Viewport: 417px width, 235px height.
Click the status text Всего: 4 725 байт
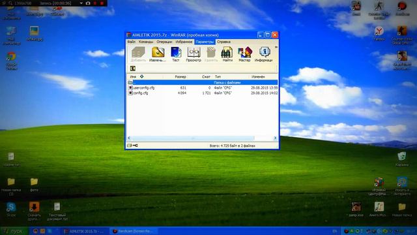pyautogui.click(x=232, y=146)
